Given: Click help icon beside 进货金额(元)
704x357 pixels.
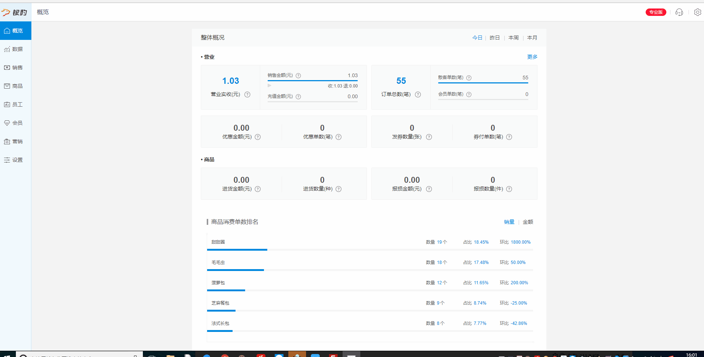Looking at the screenshot, I should (258, 189).
